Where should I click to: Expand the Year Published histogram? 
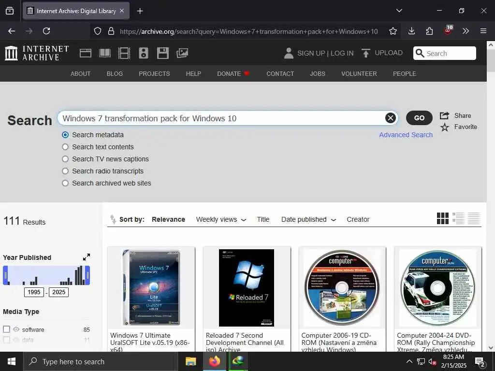(x=87, y=257)
